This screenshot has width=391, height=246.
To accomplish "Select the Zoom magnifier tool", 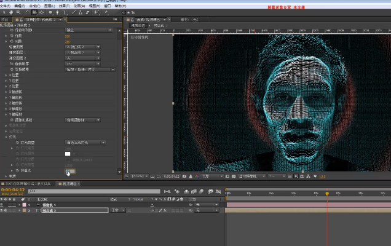I will pos(18,12).
